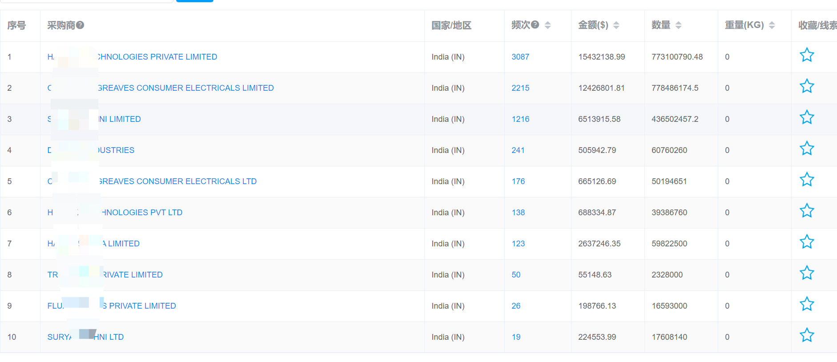
Task: Sort table by 重量(KG) column
Action: (x=772, y=25)
